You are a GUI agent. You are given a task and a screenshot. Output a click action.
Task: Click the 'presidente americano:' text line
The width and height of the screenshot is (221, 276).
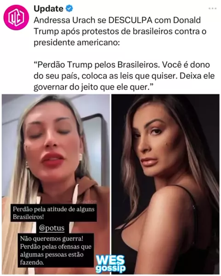pyautogui.click(x=77, y=42)
